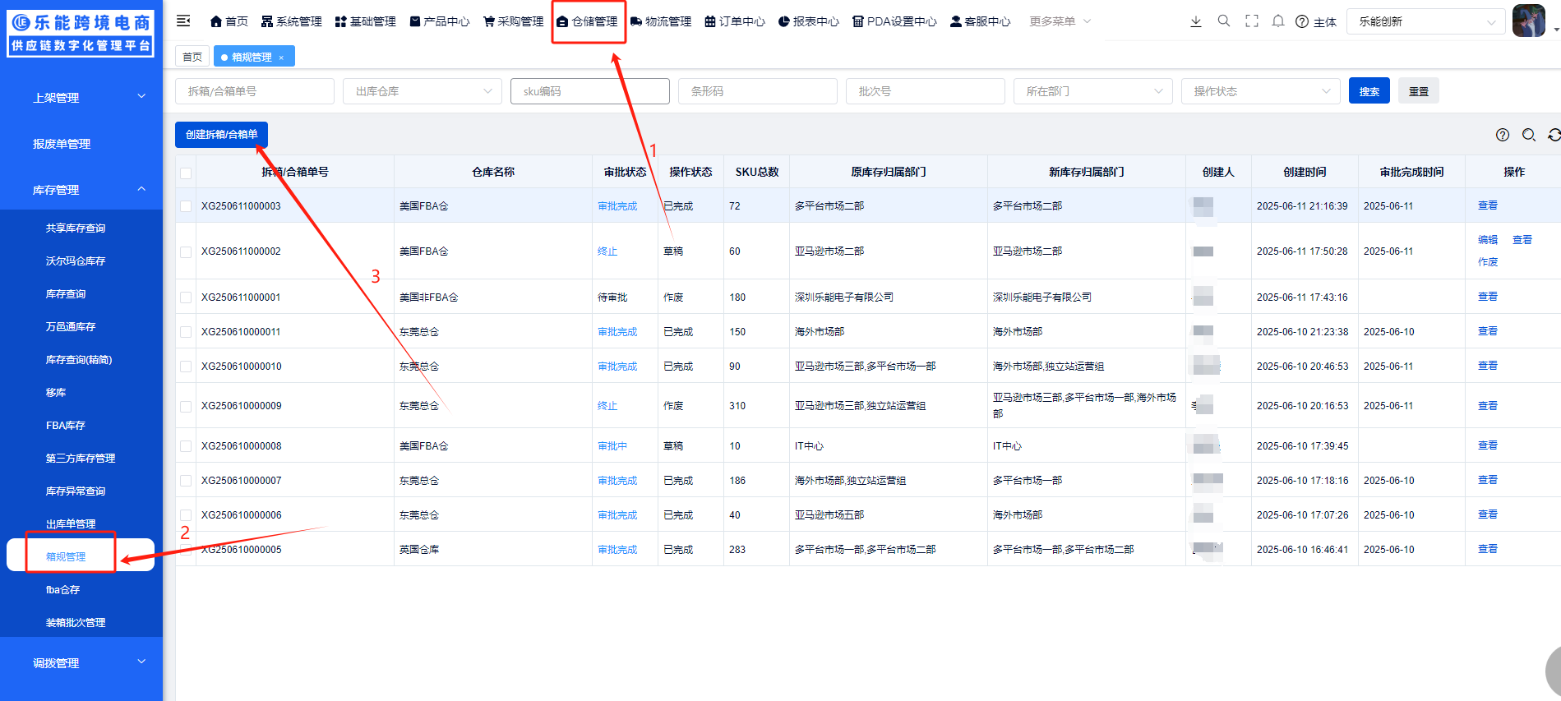This screenshot has width=1561, height=701.
Task: Open 箱规管理 in sidebar
Action: tap(81, 556)
